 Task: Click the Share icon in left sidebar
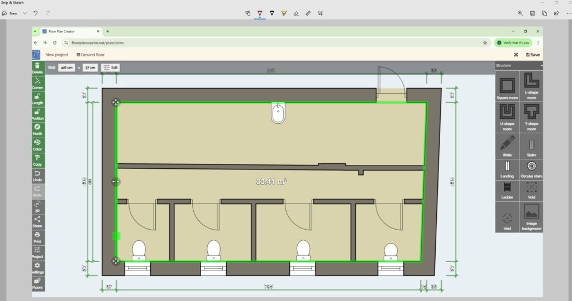[x=37, y=221]
